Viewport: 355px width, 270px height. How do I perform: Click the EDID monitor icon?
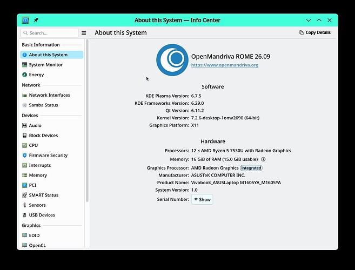click(24, 235)
